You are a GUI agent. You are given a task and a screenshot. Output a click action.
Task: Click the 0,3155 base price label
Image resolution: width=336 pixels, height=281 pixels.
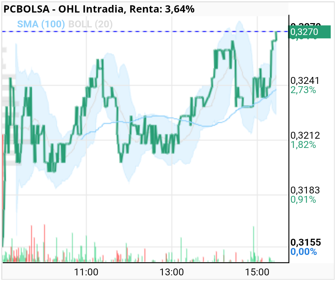click(x=306, y=242)
